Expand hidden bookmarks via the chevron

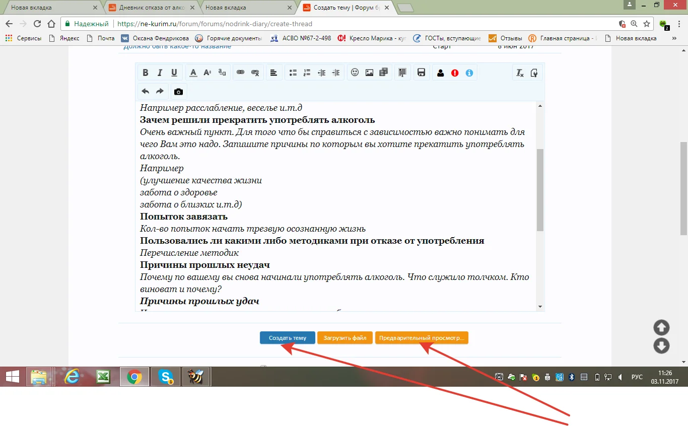coord(674,38)
